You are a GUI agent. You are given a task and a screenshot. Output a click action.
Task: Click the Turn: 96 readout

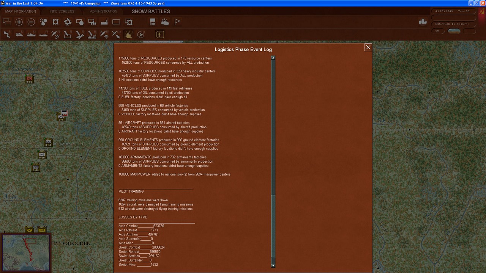click(464, 11)
